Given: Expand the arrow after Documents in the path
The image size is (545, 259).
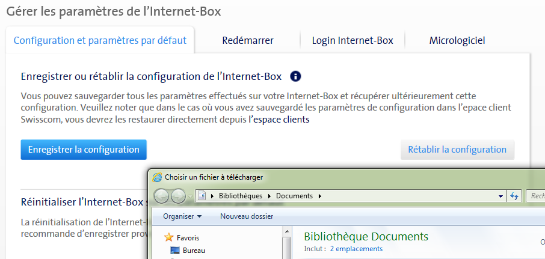Looking at the screenshot, I should pyautogui.click(x=320, y=196).
